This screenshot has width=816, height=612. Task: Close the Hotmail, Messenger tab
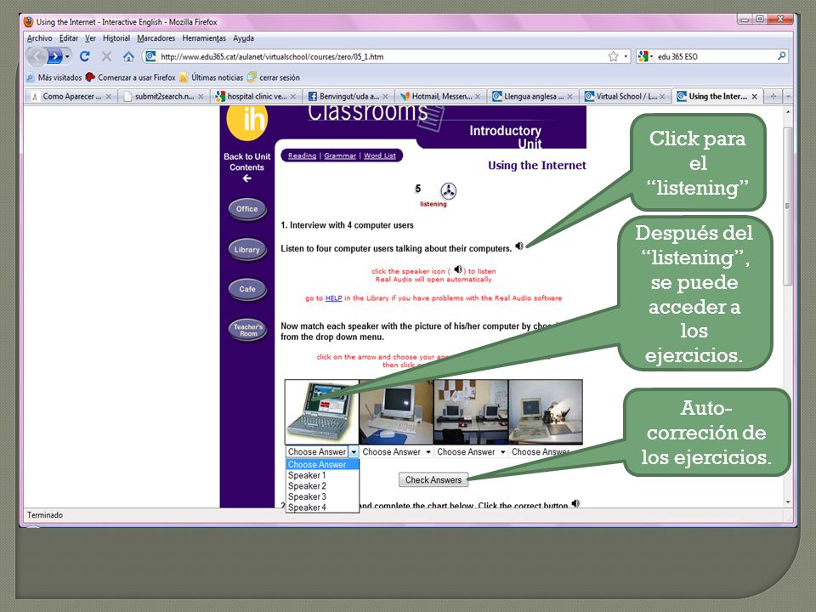click(x=477, y=97)
